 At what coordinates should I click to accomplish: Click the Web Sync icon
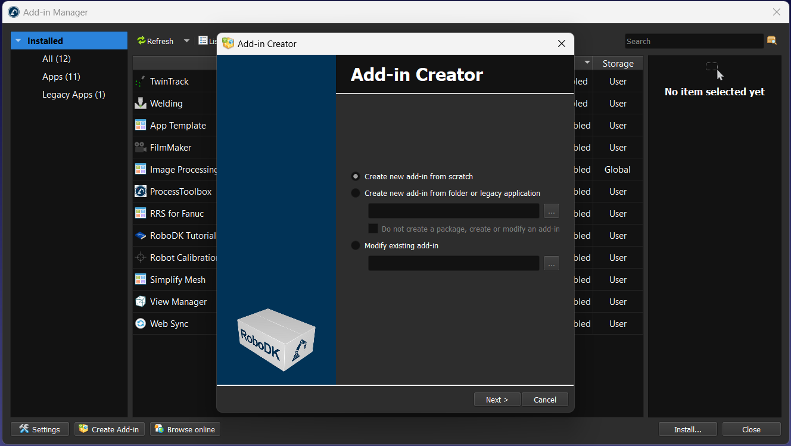point(141,324)
